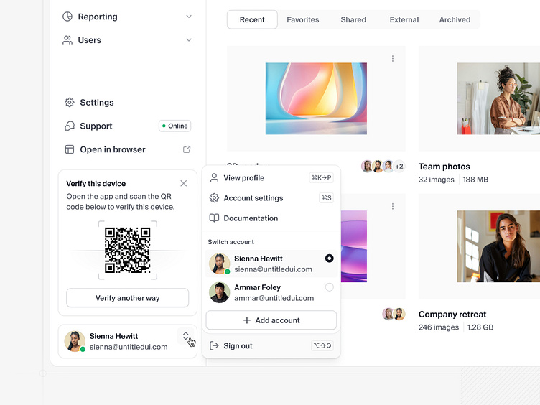Click the Reporting pie chart icon
Screen dimensions: 540x405
point(67,17)
